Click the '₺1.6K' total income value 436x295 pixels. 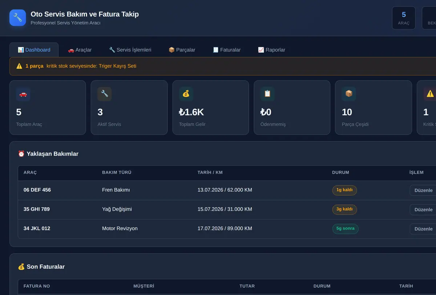click(x=191, y=112)
